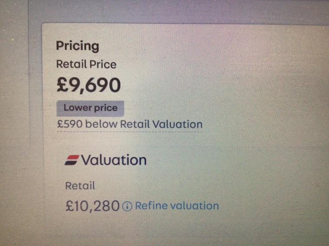Click the word Refine in the blue link
329x246 pixels.
[x=151, y=206]
